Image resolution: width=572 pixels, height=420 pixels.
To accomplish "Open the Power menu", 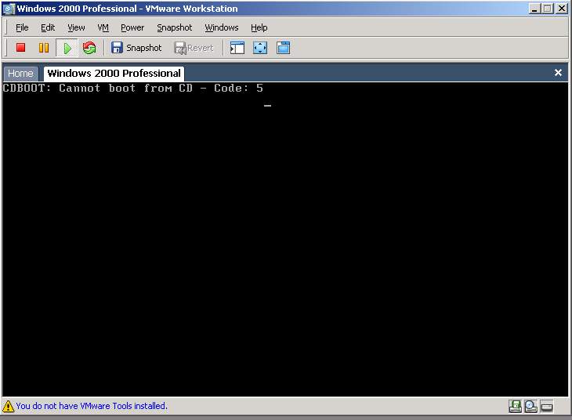I will click(x=132, y=27).
